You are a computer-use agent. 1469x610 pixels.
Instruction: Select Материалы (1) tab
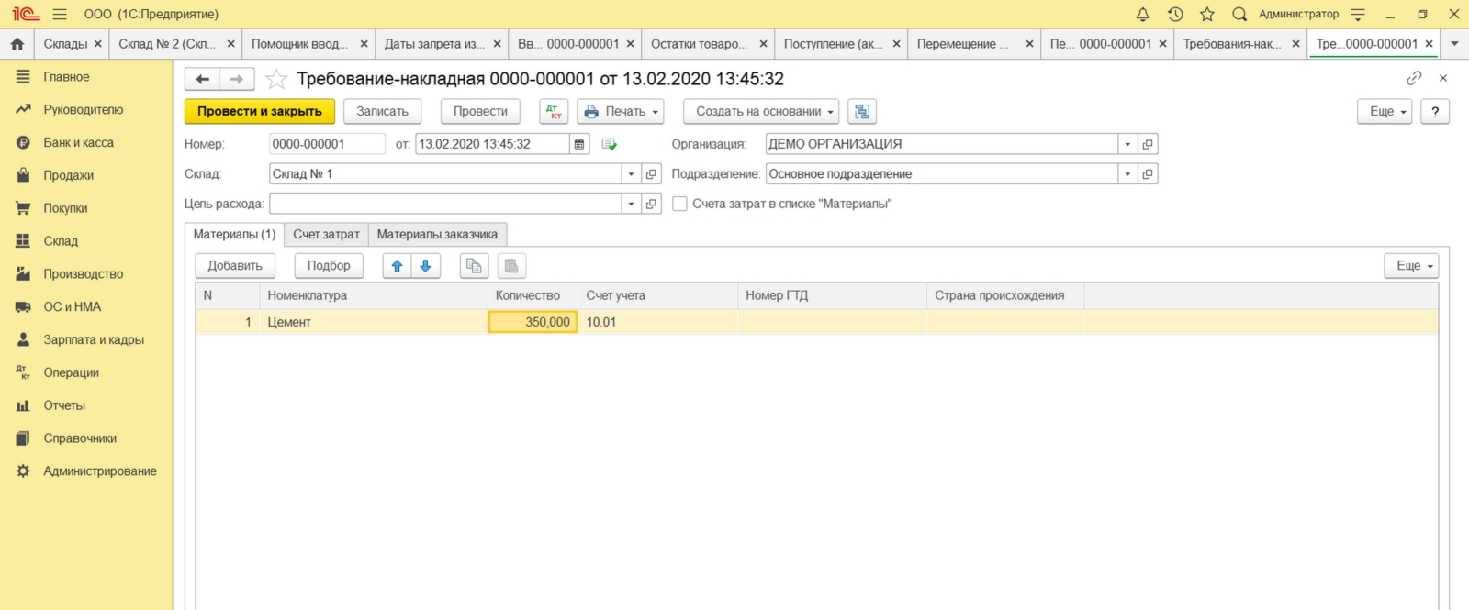coord(234,235)
